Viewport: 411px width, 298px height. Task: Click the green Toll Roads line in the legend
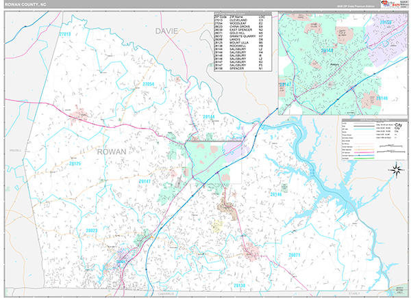(364, 159)
